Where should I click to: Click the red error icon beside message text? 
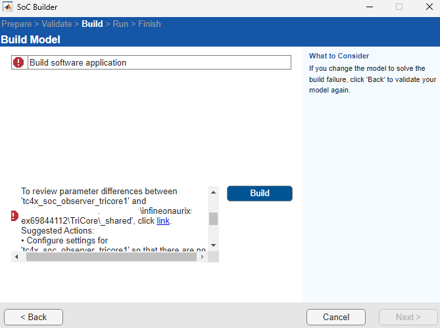[x=14, y=216]
